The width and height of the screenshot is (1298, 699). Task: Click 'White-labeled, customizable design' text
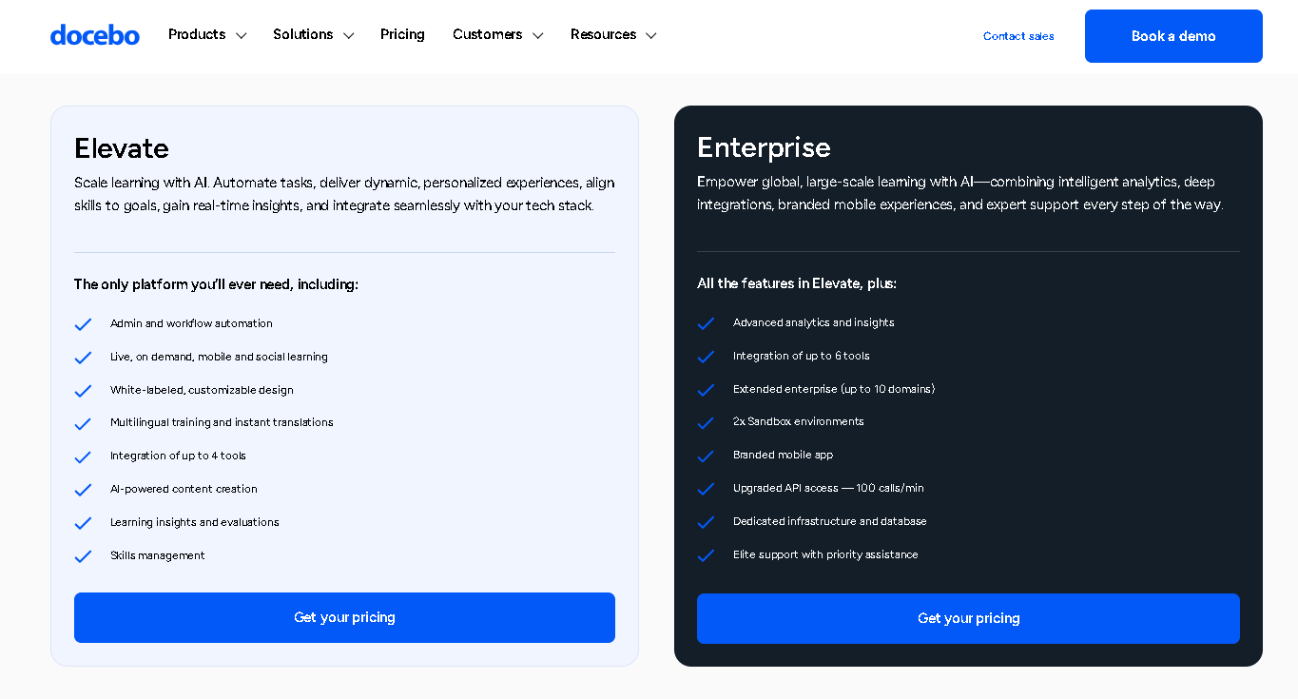(x=202, y=390)
